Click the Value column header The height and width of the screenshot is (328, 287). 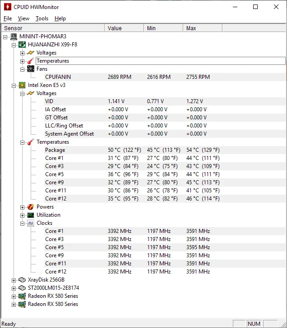(x=124, y=28)
